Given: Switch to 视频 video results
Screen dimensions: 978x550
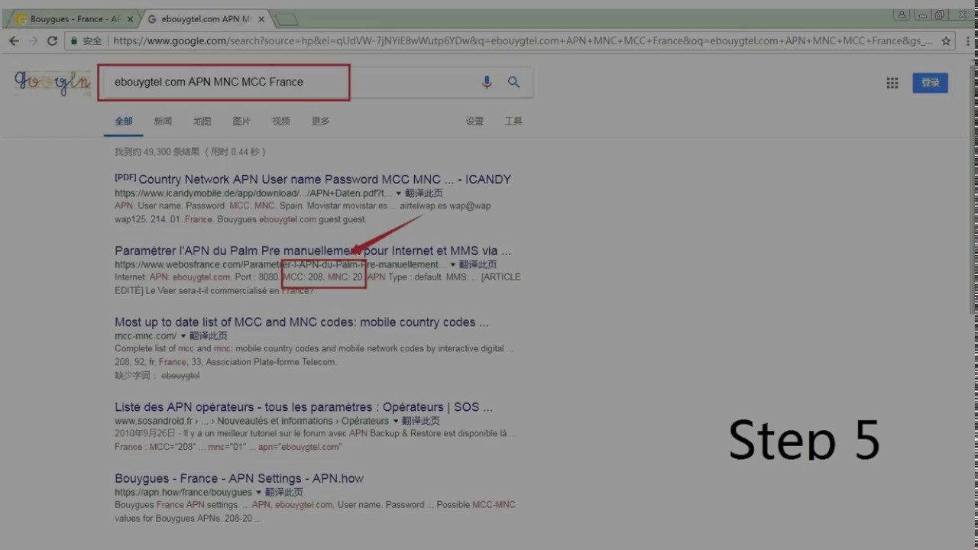Looking at the screenshot, I should [x=281, y=121].
